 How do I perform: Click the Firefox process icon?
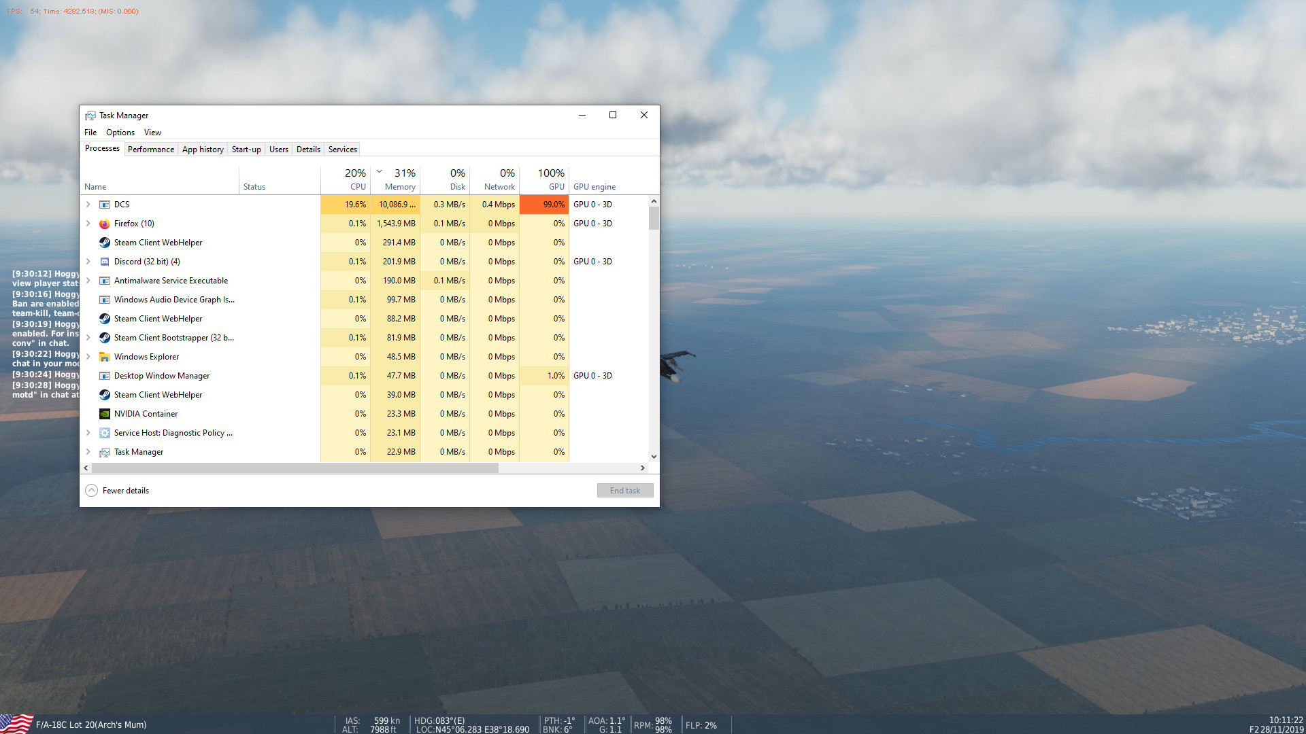pos(104,224)
